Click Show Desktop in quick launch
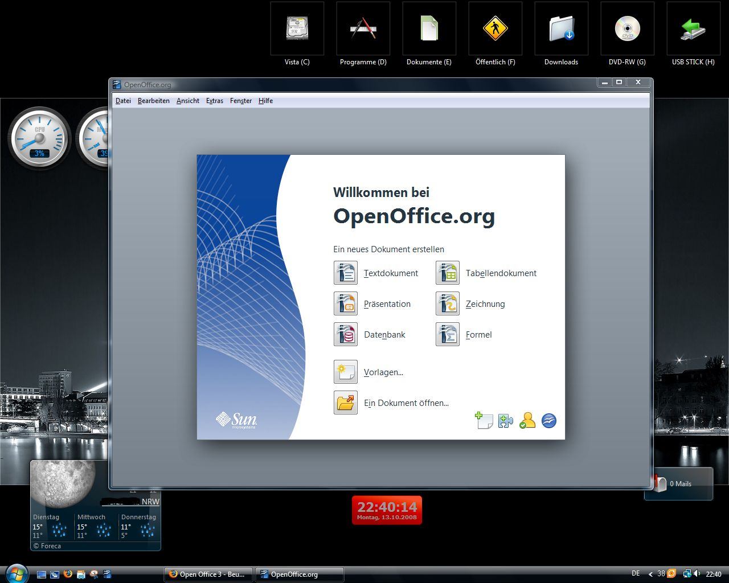Image resolution: width=729 pixels, height=583 pixels. (42, 574)
